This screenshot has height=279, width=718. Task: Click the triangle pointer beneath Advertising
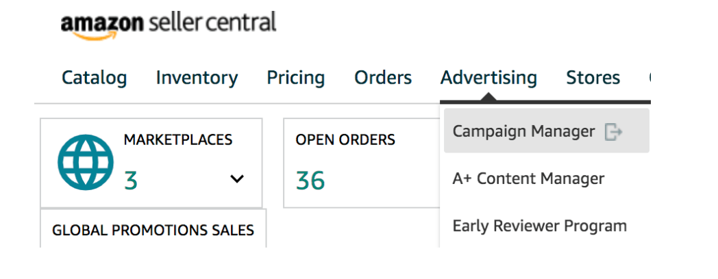tap(488, 96)
